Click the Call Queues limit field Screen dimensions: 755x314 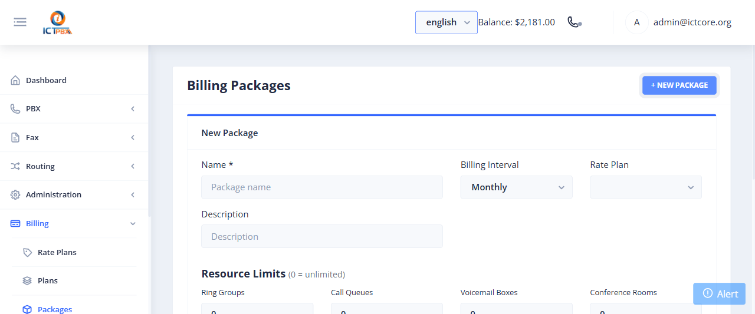pos(387,309)
